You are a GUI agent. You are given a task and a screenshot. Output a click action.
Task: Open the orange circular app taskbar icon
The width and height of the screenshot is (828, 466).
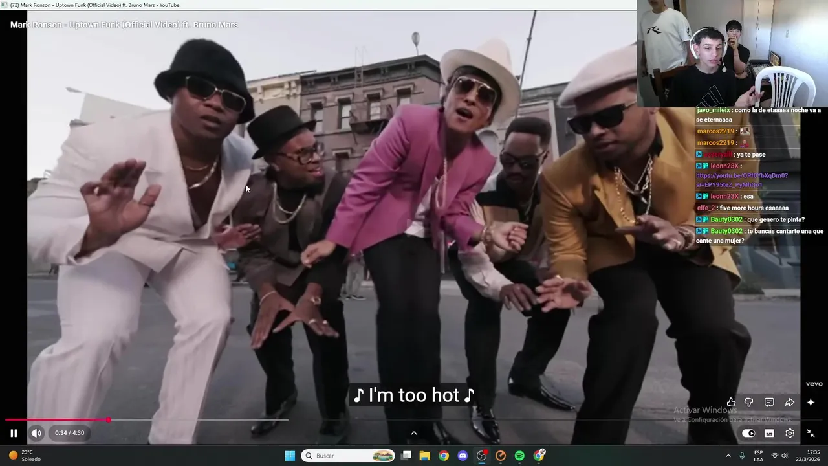(x=501, y=456)
